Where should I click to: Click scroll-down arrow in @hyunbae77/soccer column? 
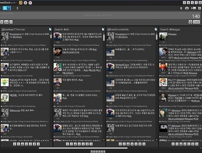click(51, 140)
